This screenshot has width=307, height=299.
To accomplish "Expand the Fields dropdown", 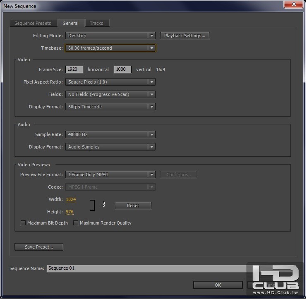I will [110, 94].
